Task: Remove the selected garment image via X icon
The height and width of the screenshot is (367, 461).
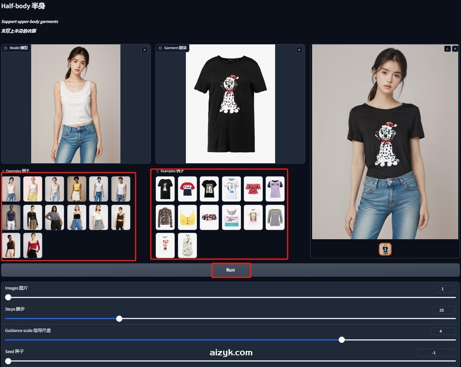Action: coord(299,50)
